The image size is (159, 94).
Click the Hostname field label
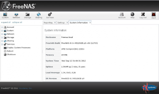[51, 37]
